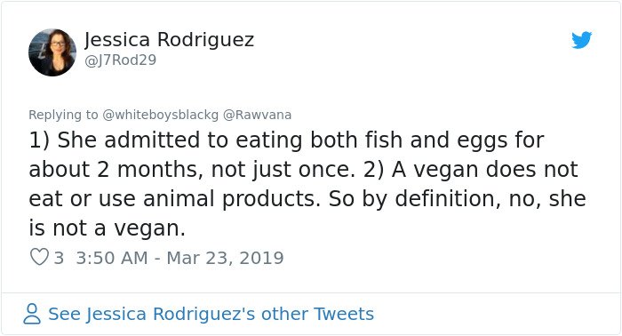Click the Mar 23, 2019 date
This screenshot has width=622, height=336.
coord(226,258)
